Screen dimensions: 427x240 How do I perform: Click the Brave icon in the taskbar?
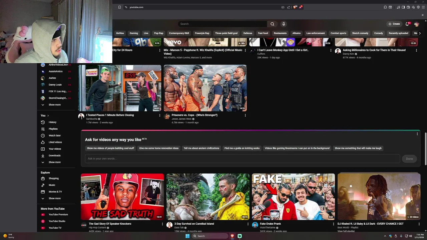tap(232, 236)
